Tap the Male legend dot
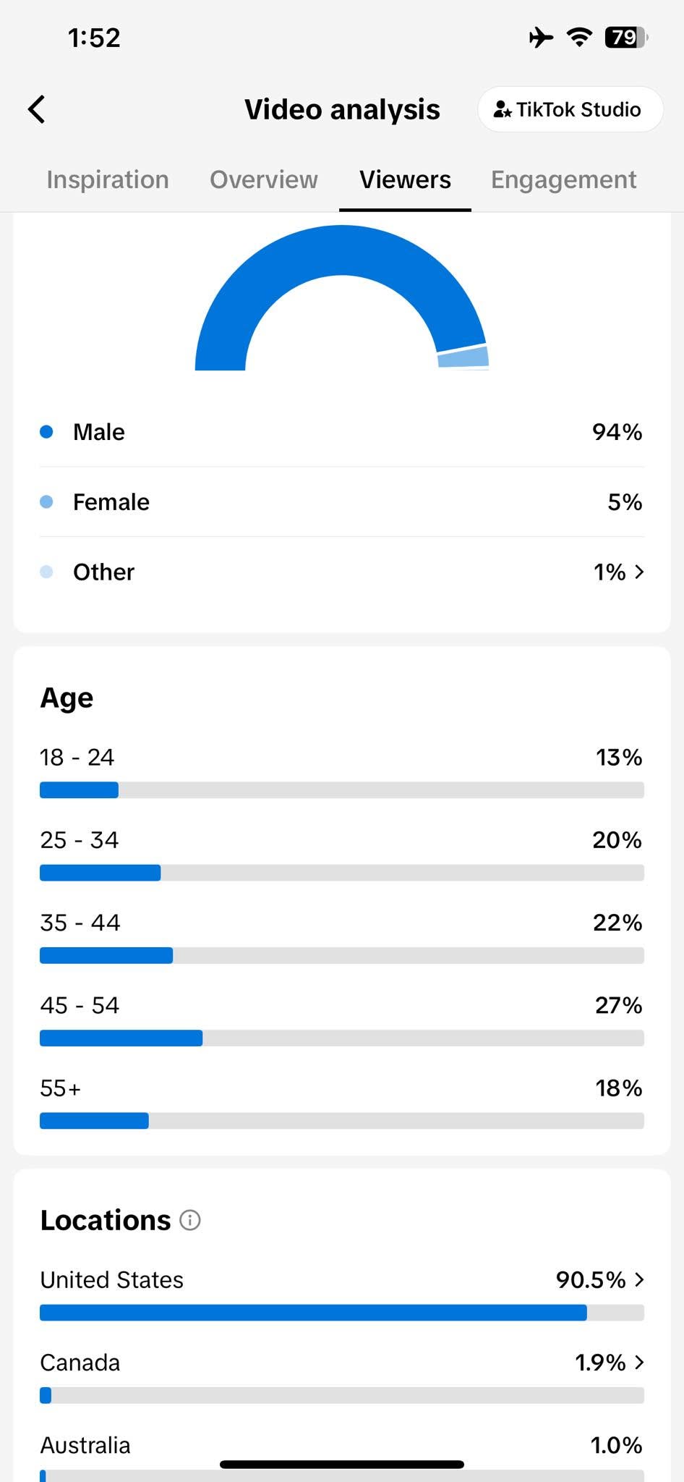Viewport: 684px width, 1482px height. click(46, 432)
